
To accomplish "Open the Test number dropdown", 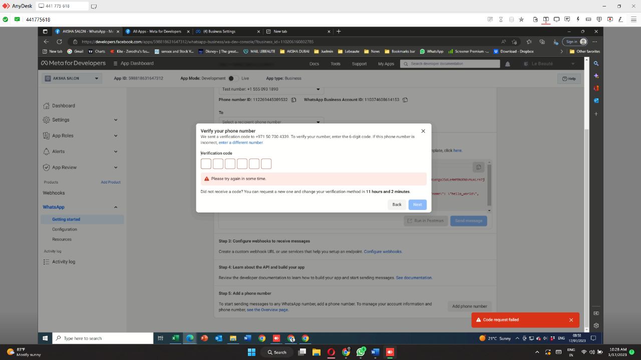I will tap(271, 89).
